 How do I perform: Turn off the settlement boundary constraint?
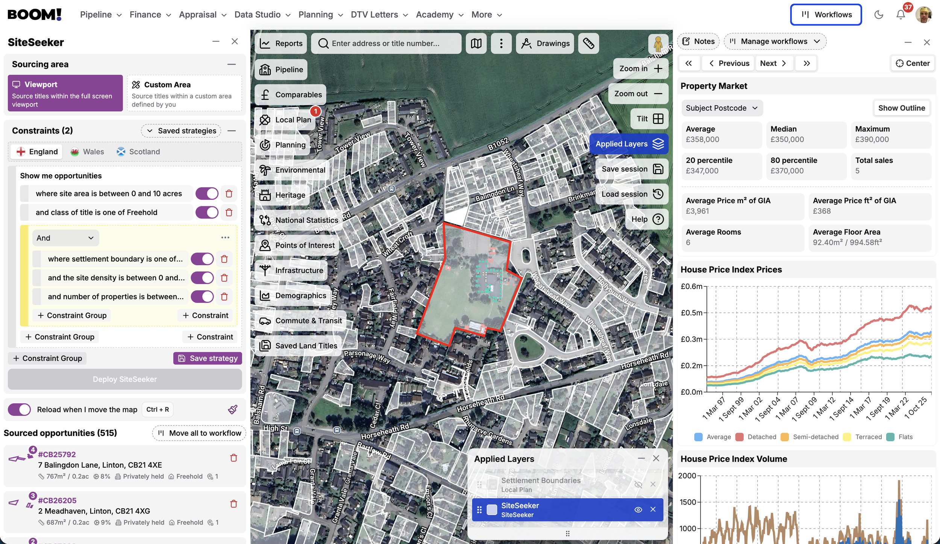point(202,259)
